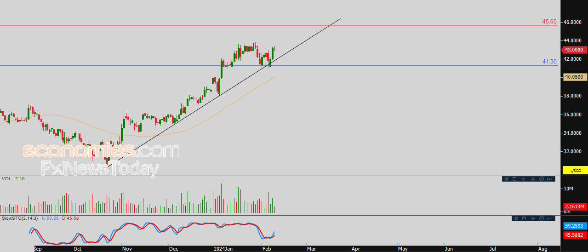Select the moving average tag 40.0500
Image resolution: width=588 pixels, height=252 pixels.
[574, 77]
